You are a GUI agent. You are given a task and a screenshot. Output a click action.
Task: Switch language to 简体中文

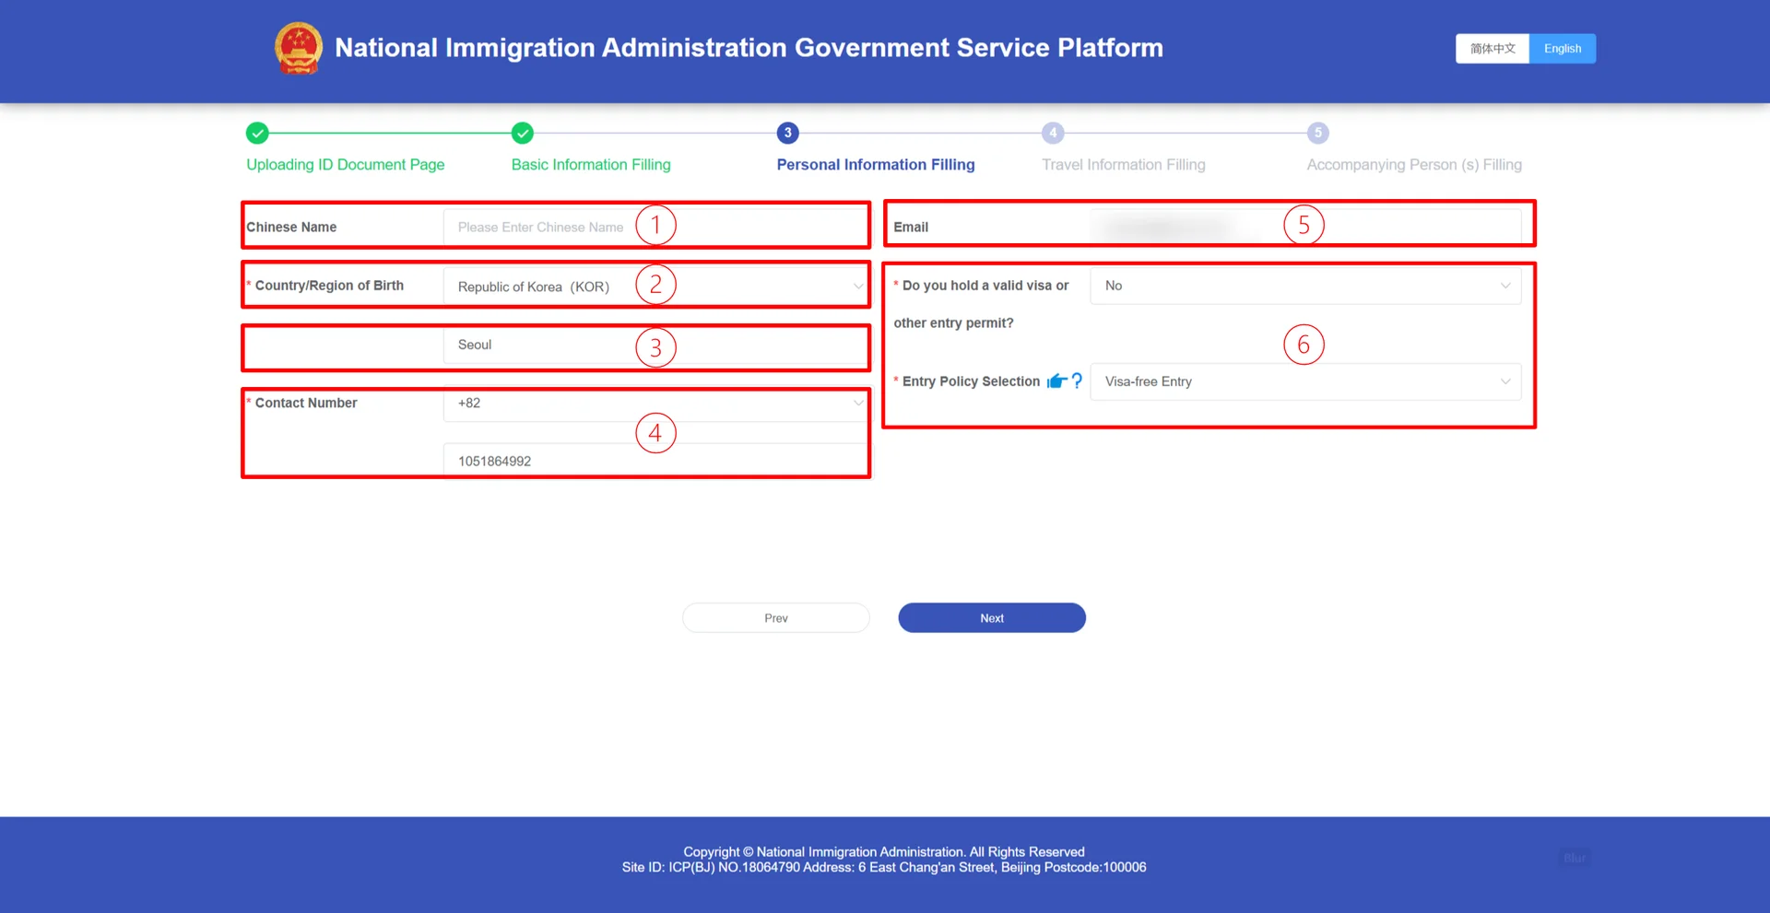[1492, 49]
